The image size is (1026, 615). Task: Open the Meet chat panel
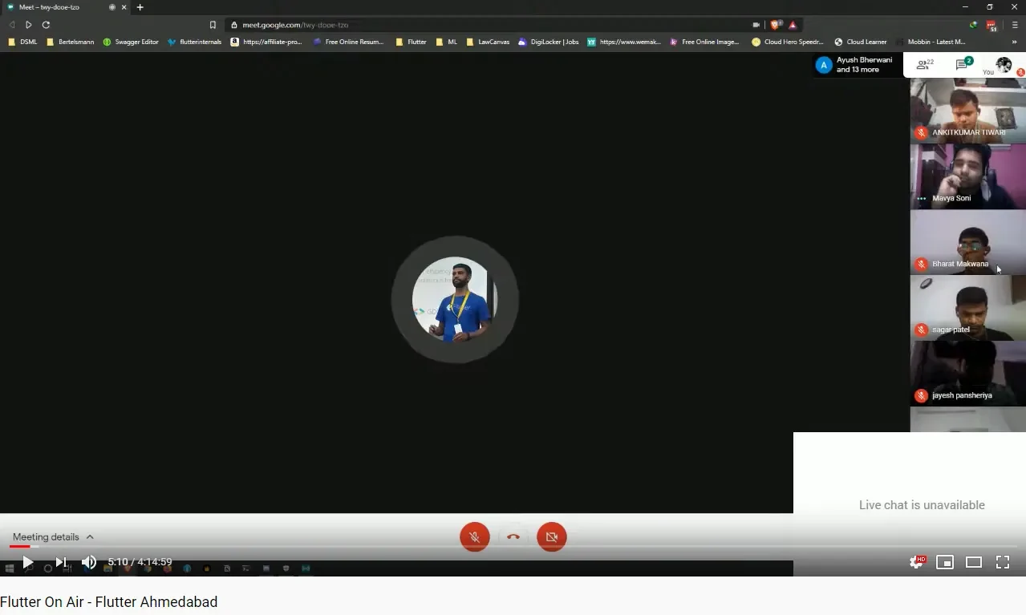964,64
